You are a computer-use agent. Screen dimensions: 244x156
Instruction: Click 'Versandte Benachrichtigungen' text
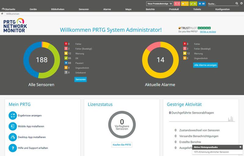click(x=199, y=136)
